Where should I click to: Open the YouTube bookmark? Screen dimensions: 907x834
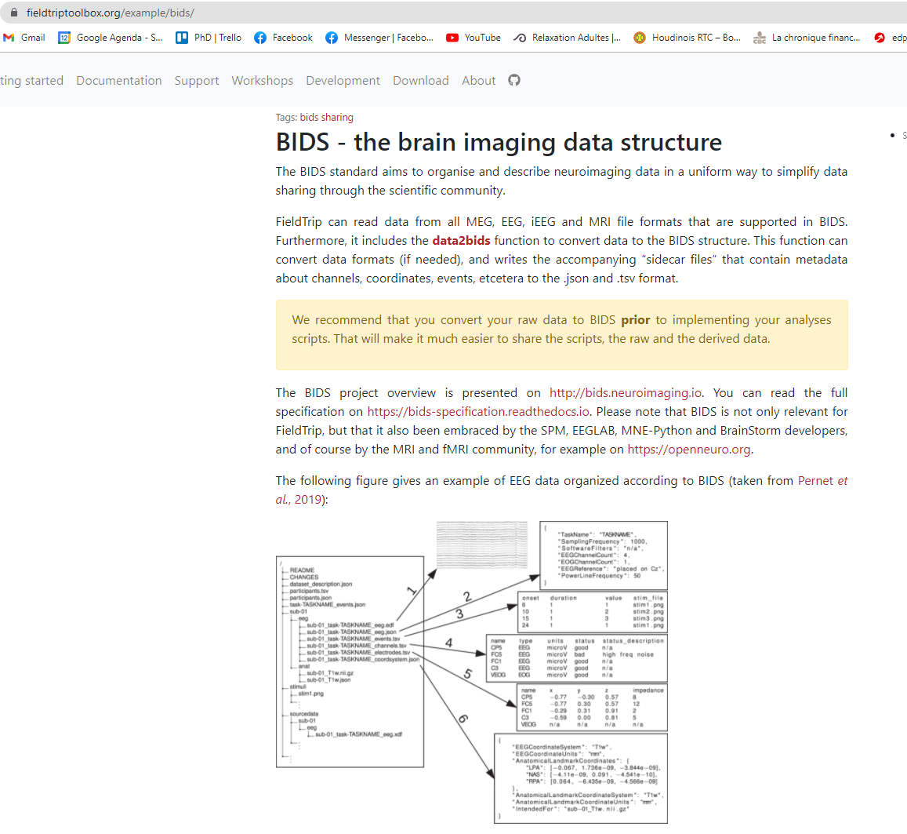(473, 37)
